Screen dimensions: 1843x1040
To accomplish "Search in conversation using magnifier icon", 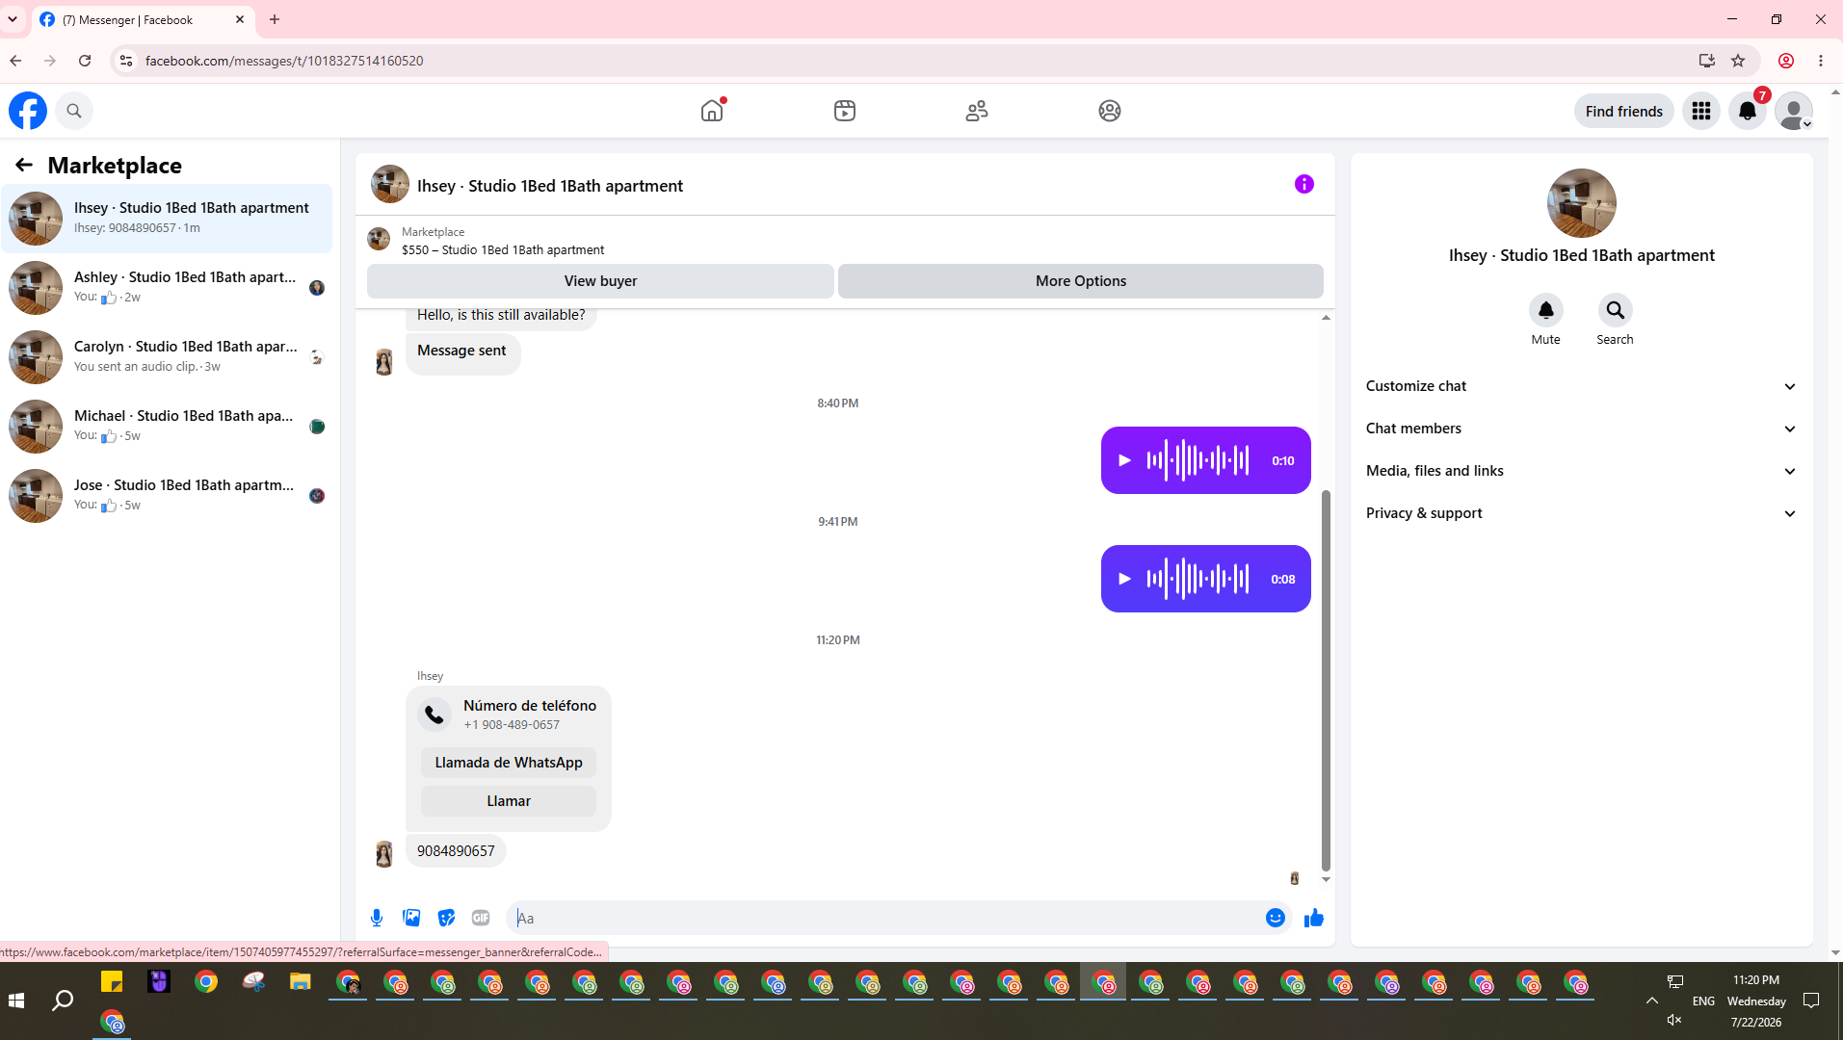I will point(1615,310).
